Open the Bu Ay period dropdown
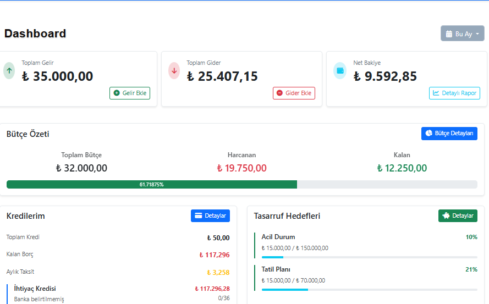The width and height of the screenshot is (489, 304). point(462,34)
